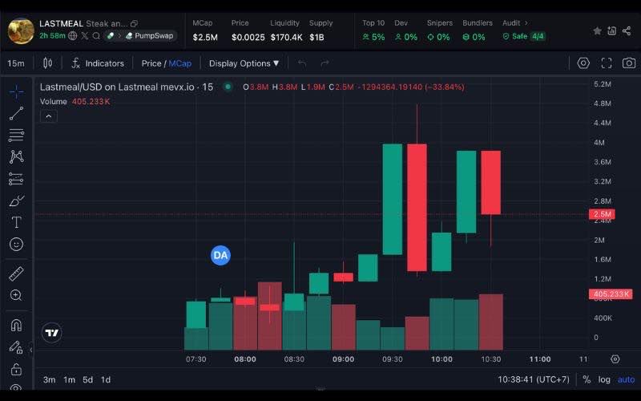The height and width of the screenshot is (401, 641).
Task: Open the LASTMEAL token avatar image
Action: (x=21, y=30)
